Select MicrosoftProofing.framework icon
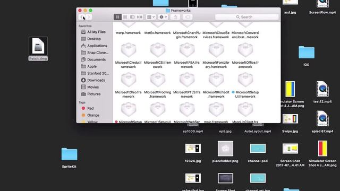340x191 pixels. pos(158,80)
